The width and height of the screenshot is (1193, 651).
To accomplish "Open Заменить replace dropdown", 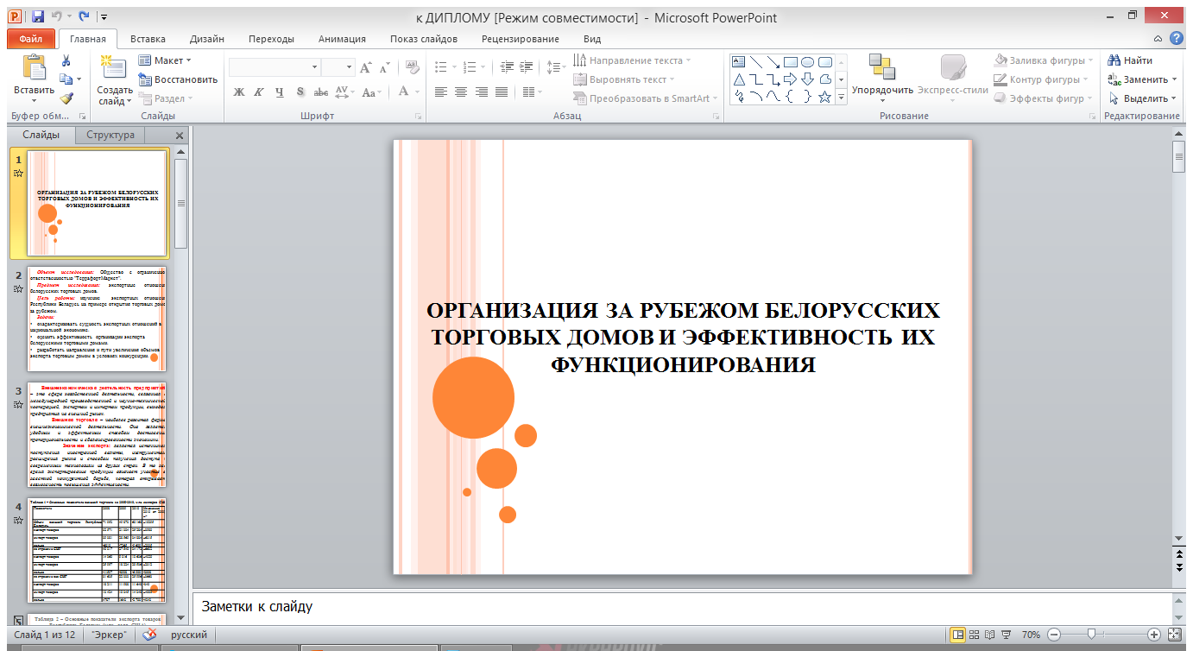I will click(1142, 79).
